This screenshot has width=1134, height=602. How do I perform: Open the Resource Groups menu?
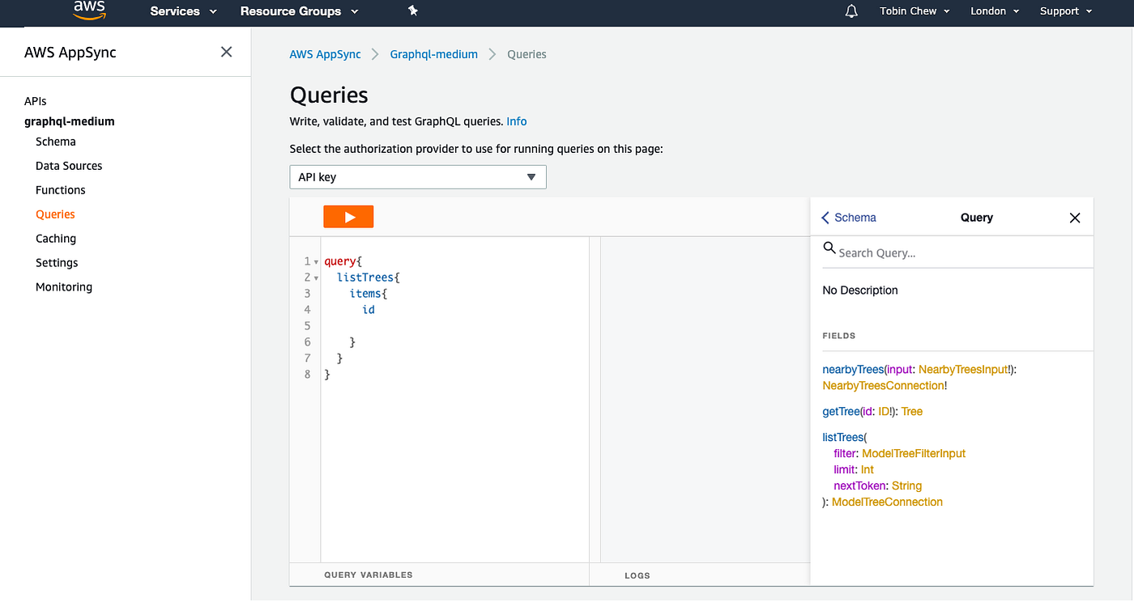pos(298,11)
